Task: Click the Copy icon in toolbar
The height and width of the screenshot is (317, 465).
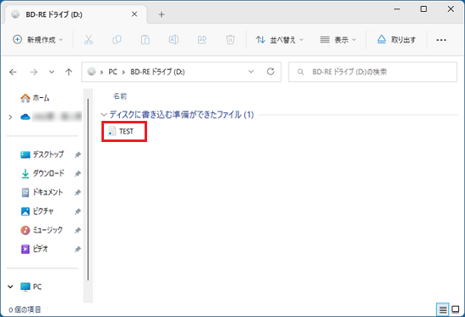Action: tap(117, 40)
